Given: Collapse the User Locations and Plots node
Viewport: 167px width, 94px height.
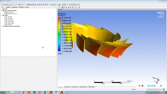Looking at the screenshot, I should [x=2, y=10].
